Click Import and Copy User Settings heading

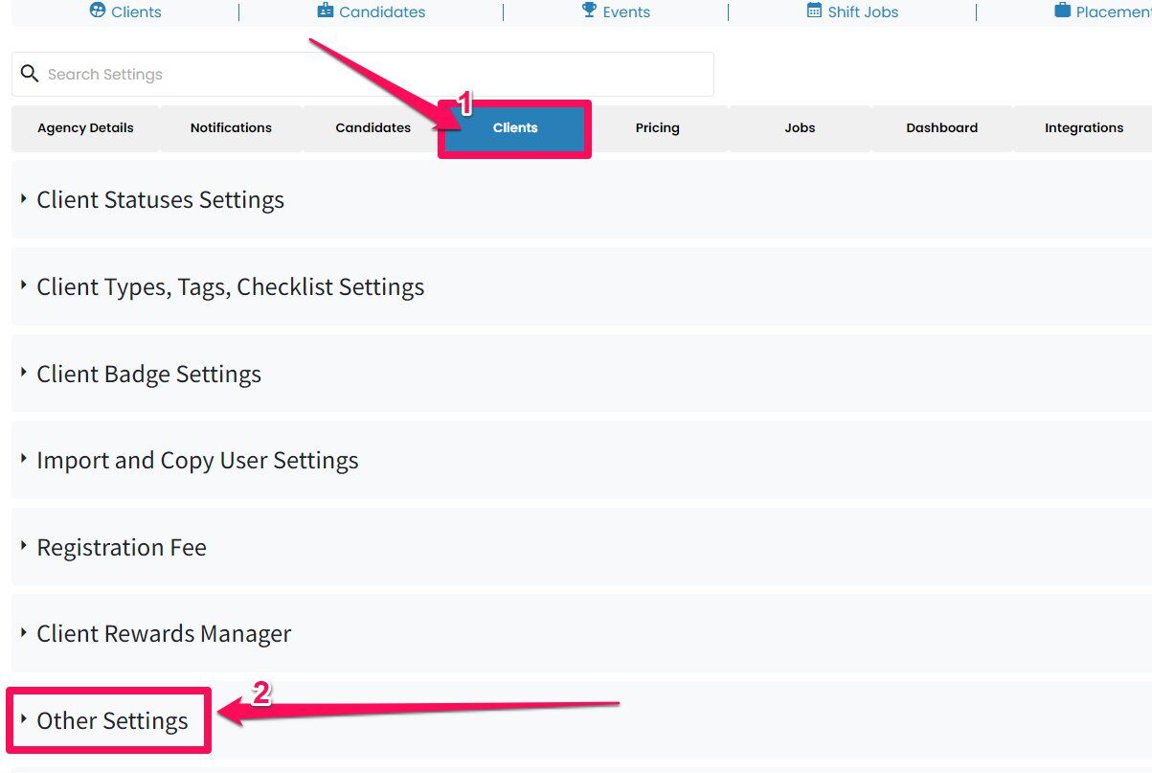(197, 461)
